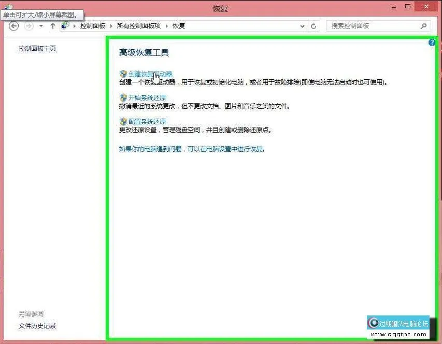Click the shield icon beside 配置系统还原
The width and height of the screenshot is (442, 344).
(123, 121)
